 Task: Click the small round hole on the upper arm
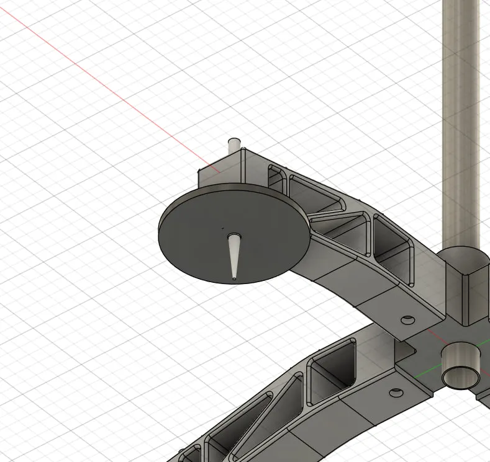[x=408, y=320]
